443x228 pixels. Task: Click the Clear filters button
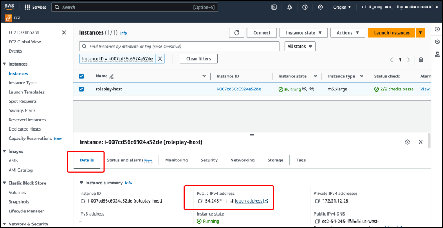pyautogui.click(x=199, y=58)
